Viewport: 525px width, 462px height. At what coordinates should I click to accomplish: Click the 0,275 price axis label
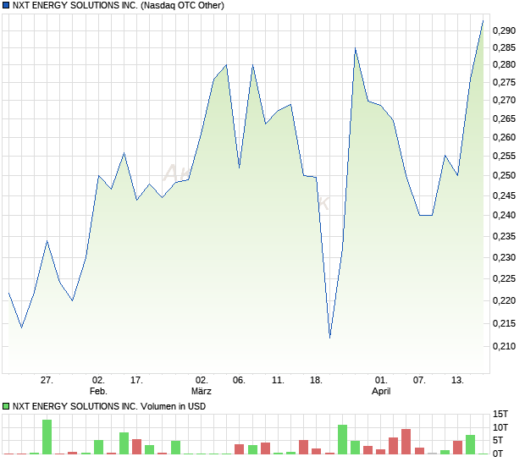(504, 82)
